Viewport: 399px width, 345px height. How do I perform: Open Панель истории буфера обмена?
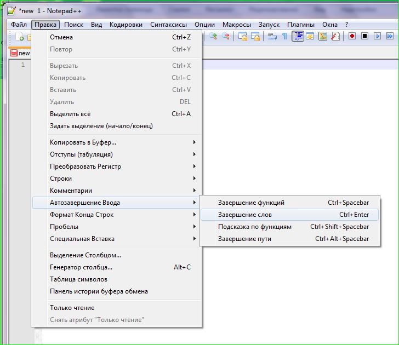117,291
